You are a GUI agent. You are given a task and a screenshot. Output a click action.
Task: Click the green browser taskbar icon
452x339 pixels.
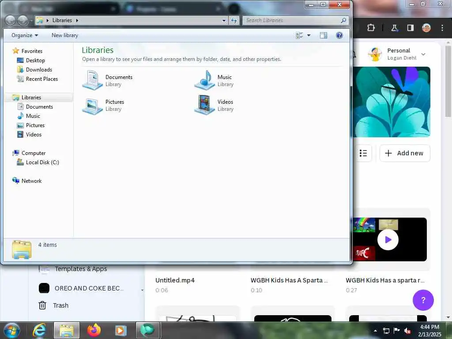[147, 330]
